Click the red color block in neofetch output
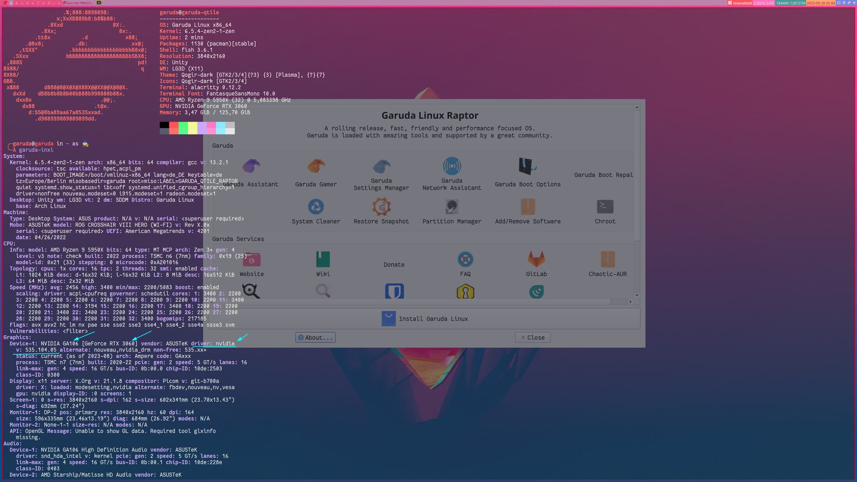Viewport: 857px width, 482px height. pos(174,128)
